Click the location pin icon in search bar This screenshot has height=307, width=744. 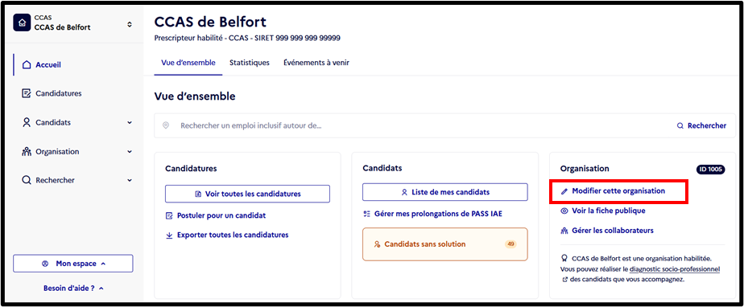[166, 125]
